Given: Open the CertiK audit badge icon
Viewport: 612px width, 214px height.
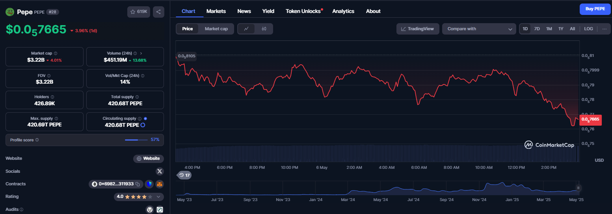Looking at the screenshot, I should (x=150, y=209).
